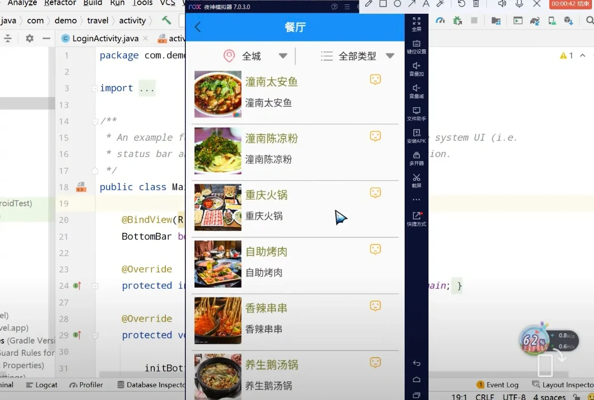Toggle the microphone for recording
This screenshot has height=400, width=594.
[x=518, y=5]
